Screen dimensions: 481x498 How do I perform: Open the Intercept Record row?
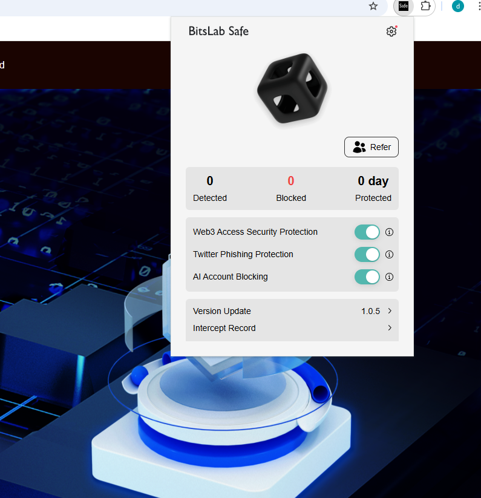pos(292,328)
